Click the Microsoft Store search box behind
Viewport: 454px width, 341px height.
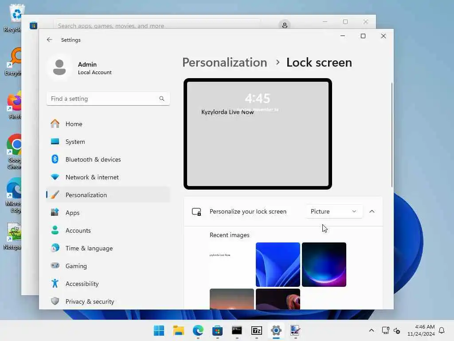[158, 25]
